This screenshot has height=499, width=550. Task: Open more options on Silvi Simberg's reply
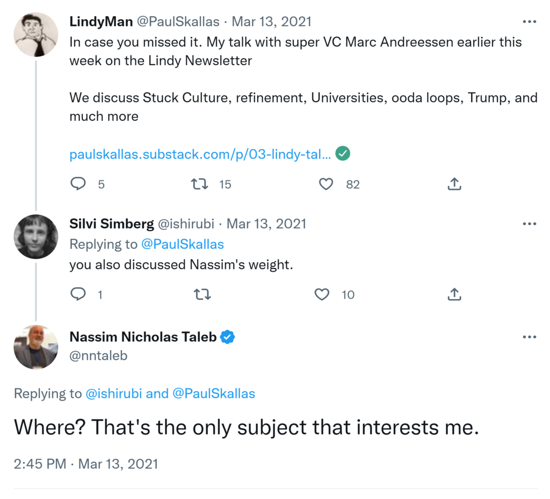tap(529, 224)
